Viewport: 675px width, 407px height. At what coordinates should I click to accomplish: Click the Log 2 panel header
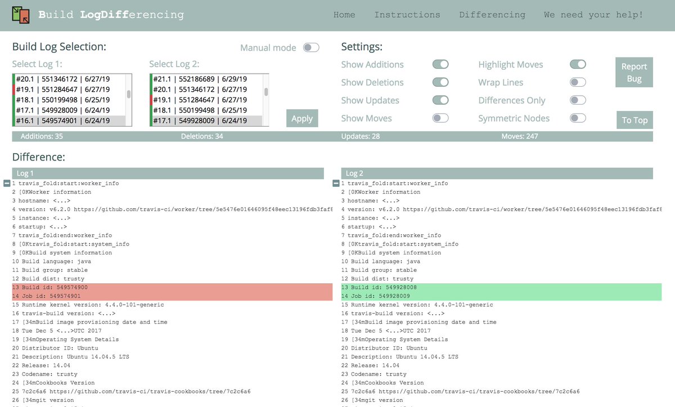(x=497, y=173)
